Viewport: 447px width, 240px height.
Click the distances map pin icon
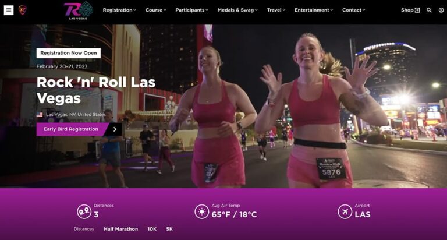(84, 212)
